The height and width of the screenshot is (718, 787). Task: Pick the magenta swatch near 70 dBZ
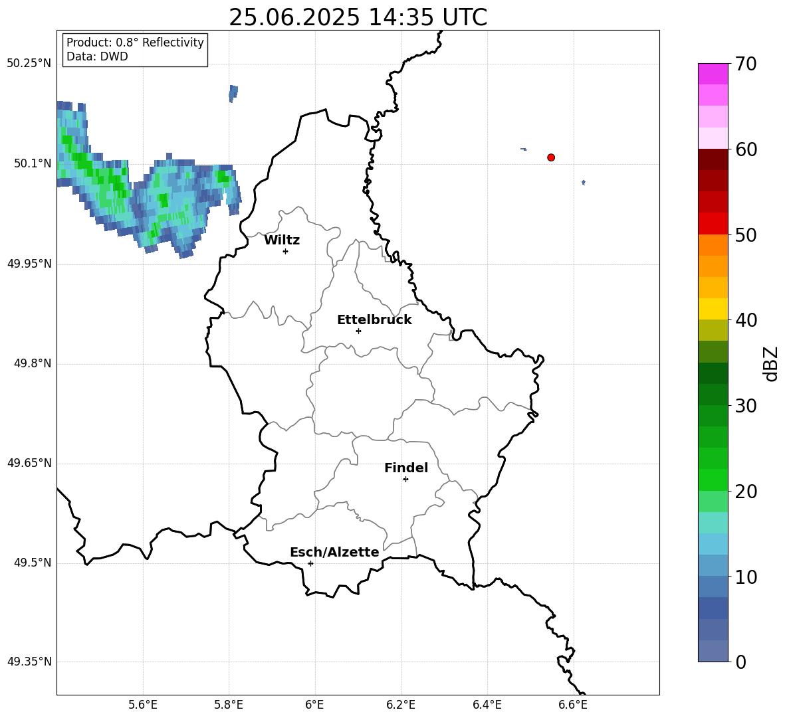[x=713, y=74]
